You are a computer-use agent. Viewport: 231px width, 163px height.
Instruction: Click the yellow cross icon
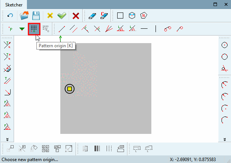pos(50,16)
